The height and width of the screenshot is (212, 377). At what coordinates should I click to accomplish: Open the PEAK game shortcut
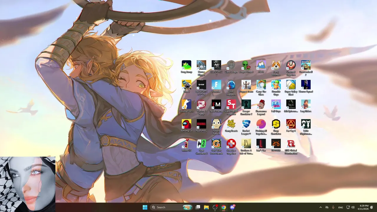pyautogui.click(x=261, y=67)
